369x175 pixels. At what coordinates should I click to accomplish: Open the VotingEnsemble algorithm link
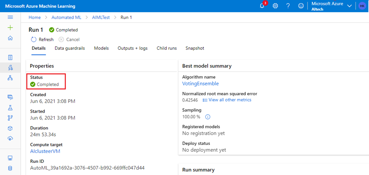(x=200, y=83)
